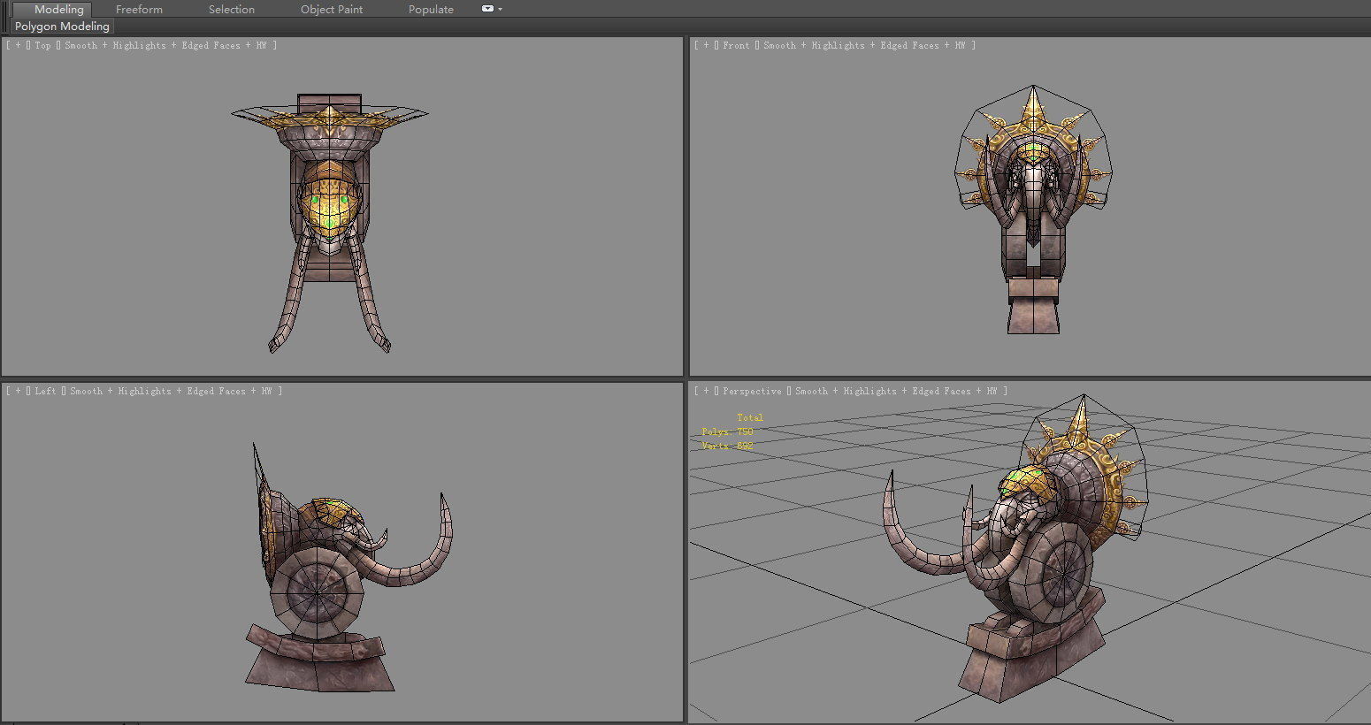Expand the Polygon Modeling panel

62,27
